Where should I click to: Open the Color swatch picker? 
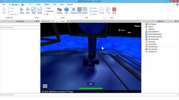tap(79, 10)
